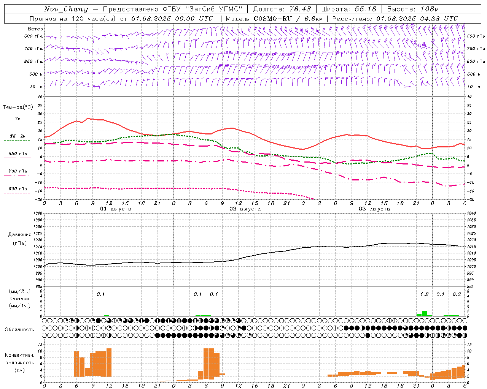Click the latitude value "Широта: 55.16"
The height and width of the screenshot is (389, 487).
pos(349,9)
